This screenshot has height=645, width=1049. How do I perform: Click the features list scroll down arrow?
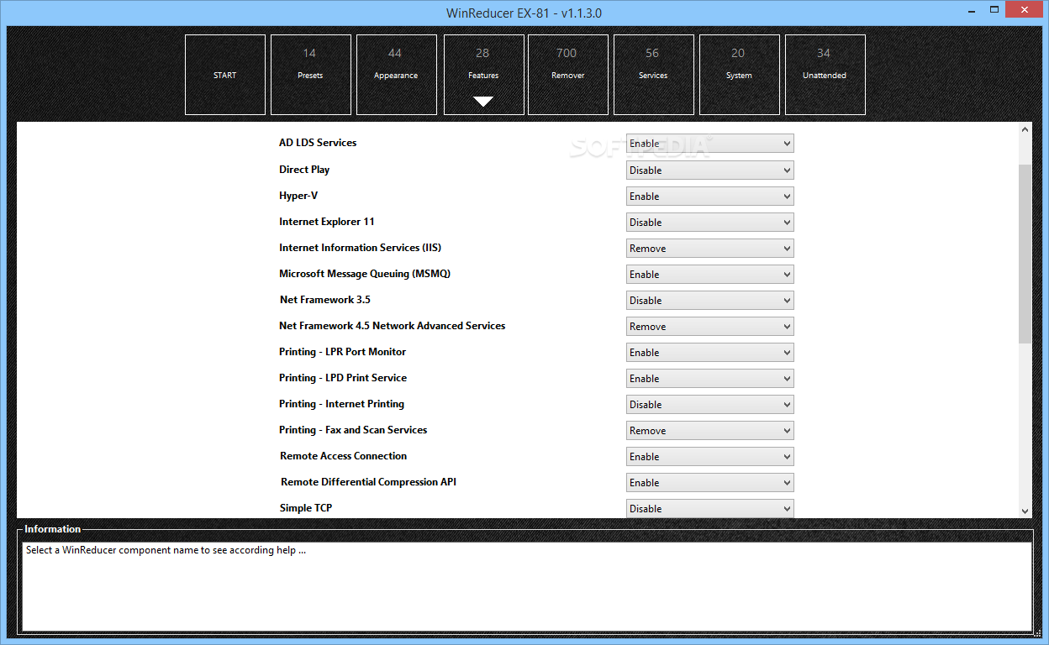(x=1025, y=511)
